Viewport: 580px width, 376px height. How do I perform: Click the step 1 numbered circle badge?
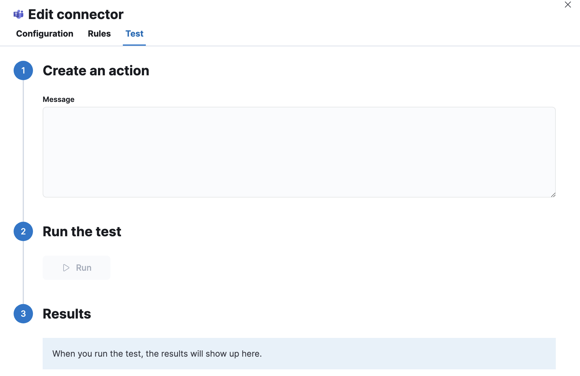tap(23, 70)
